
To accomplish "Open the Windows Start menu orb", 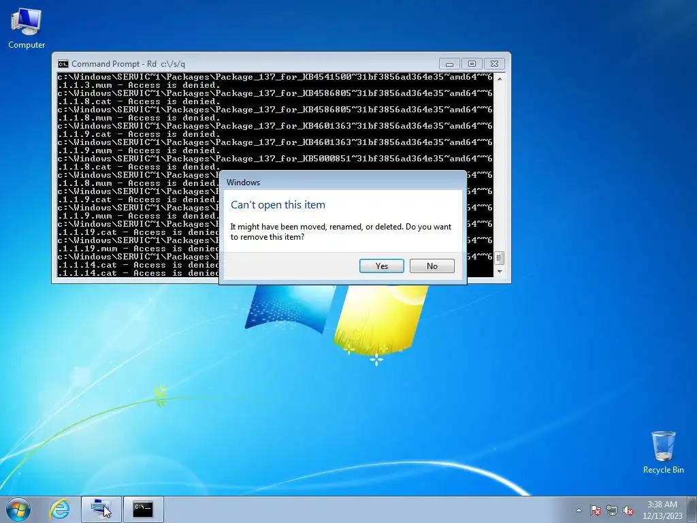I will point(18,509).
